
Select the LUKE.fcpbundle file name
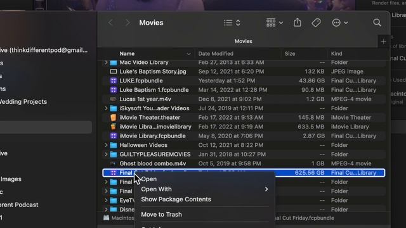click(x=141, y=80)
